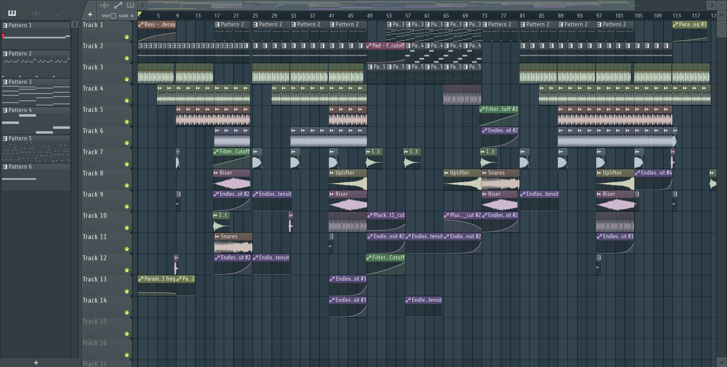The height and width of the screenshot is (367, 727).
Task: Open clip menu icon of Para..eq #3 clip
Action: pyautogui.click(x=675, y=24)
